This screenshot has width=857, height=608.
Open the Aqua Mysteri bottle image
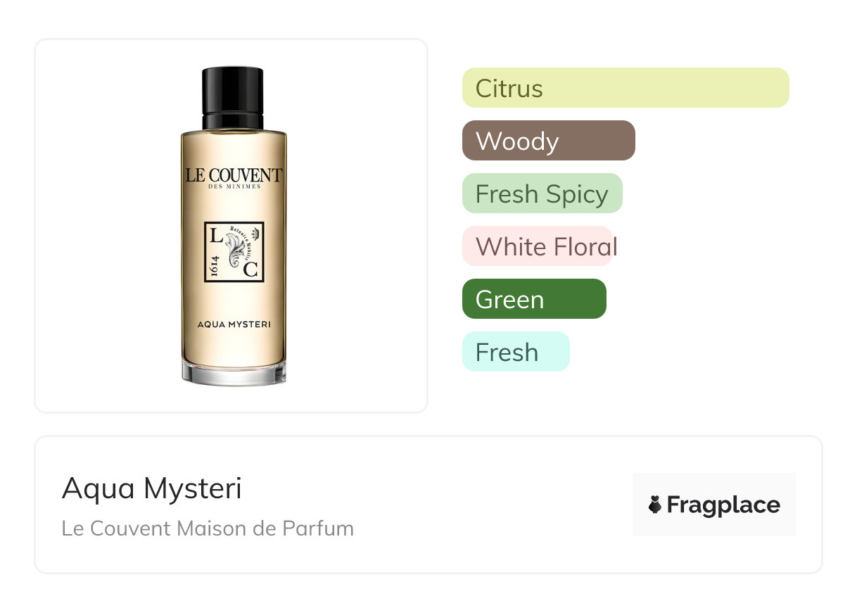(233, 226)
